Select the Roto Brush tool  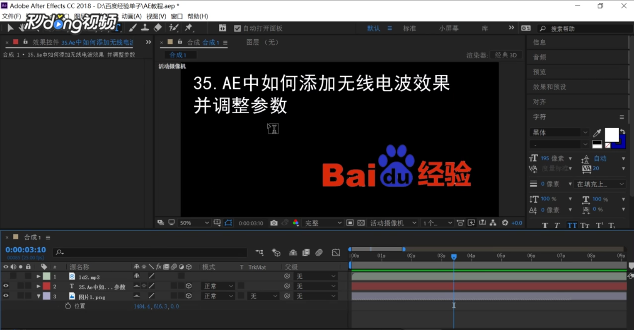point(173,28)
